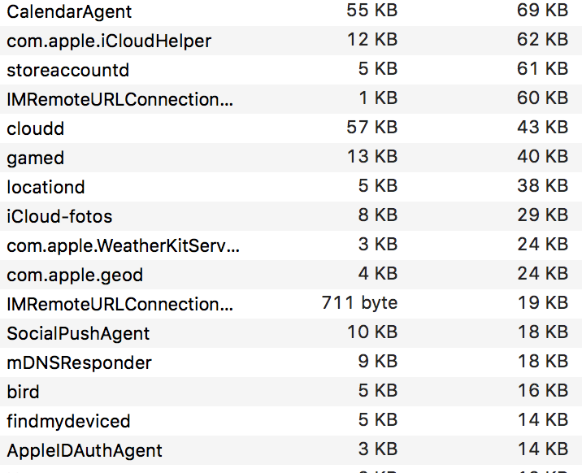Screen dimensions: 582x473
Task: Click the storeaccountd process name
Action: (x=67, y=71)
